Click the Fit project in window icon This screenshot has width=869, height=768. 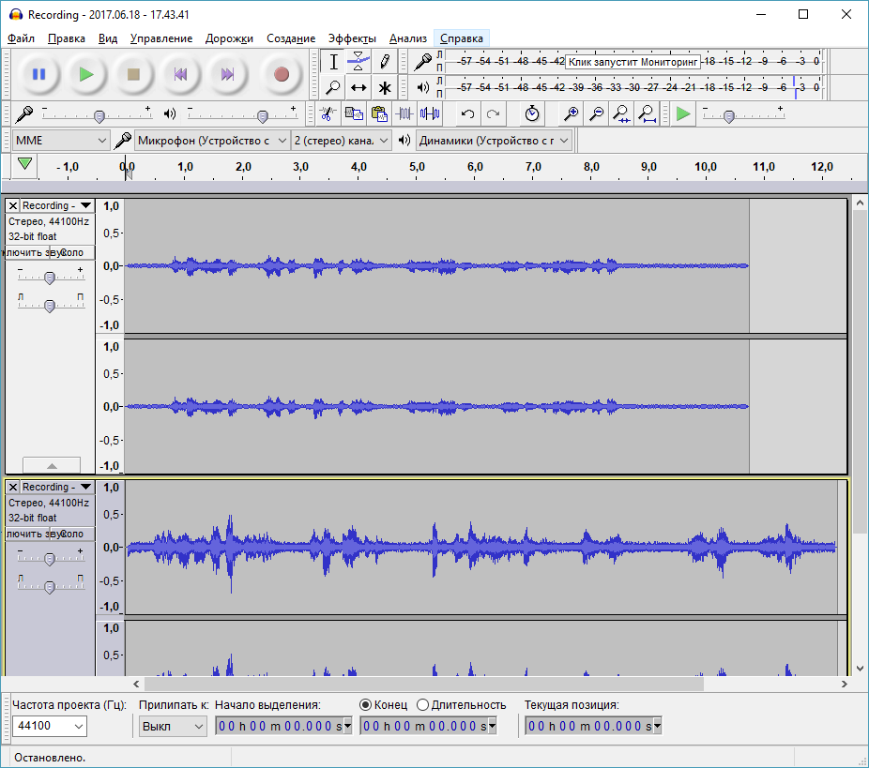tap(647, 113)
